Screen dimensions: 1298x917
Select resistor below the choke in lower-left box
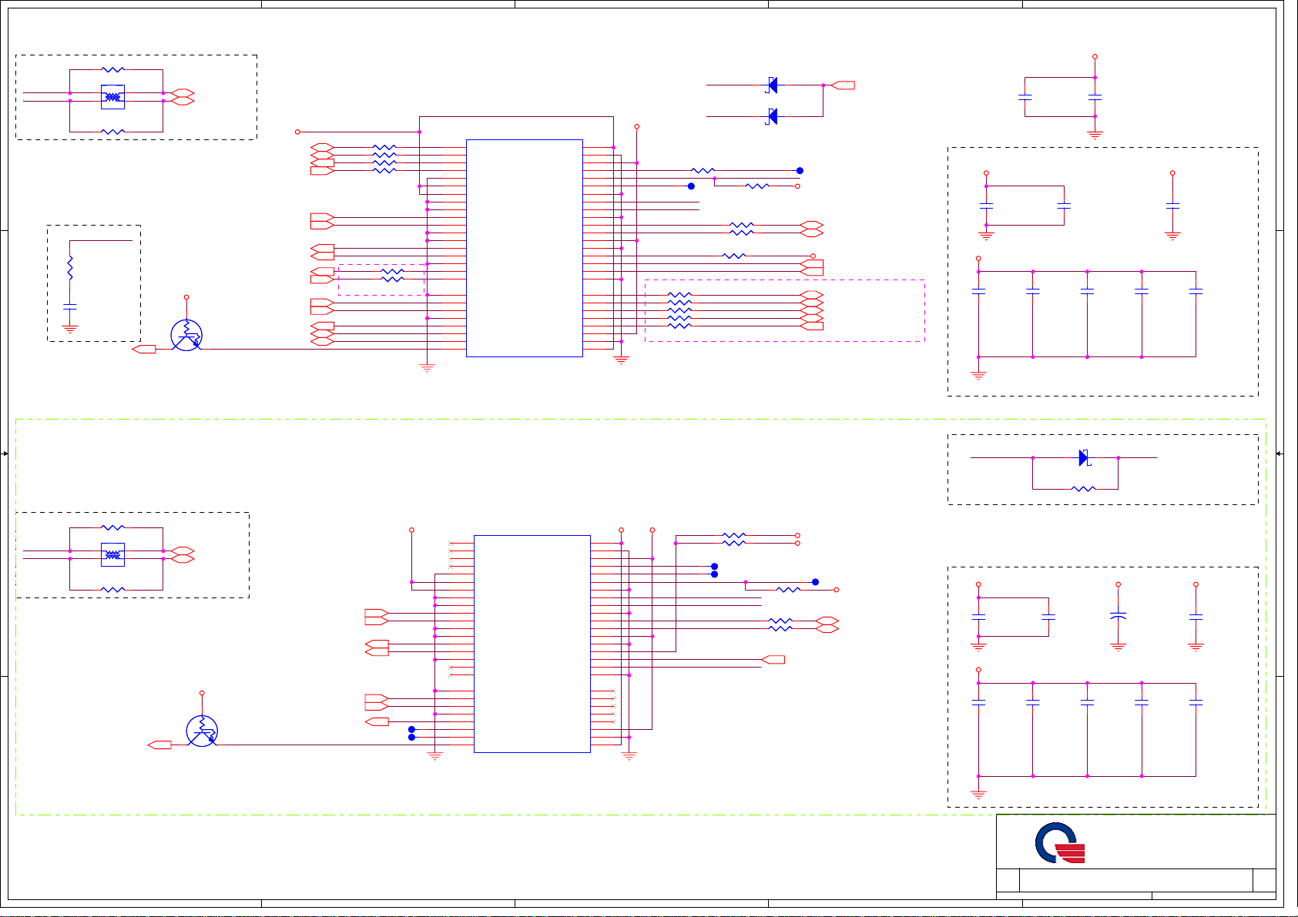click(112, 590)
